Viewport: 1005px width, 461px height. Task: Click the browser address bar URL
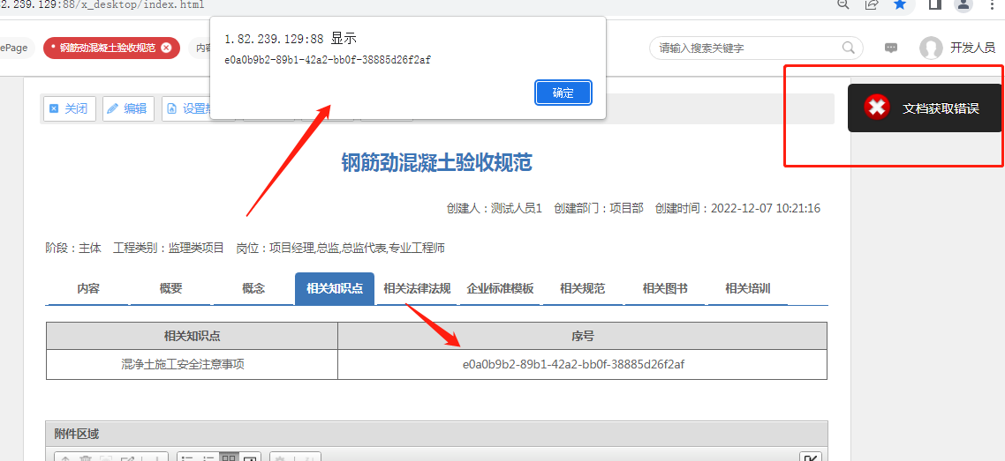102,5
